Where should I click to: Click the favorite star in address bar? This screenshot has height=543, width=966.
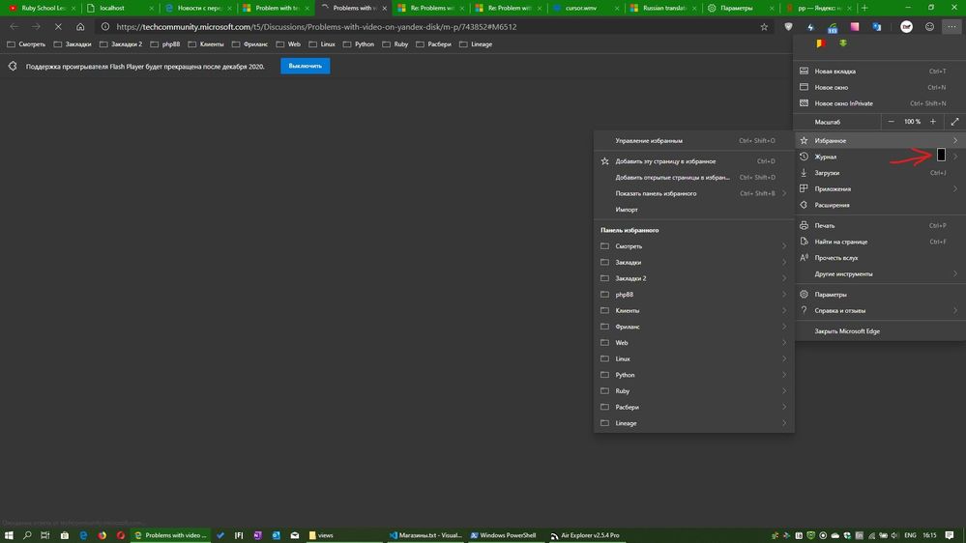pyautogui.click(x=764, y=27)
